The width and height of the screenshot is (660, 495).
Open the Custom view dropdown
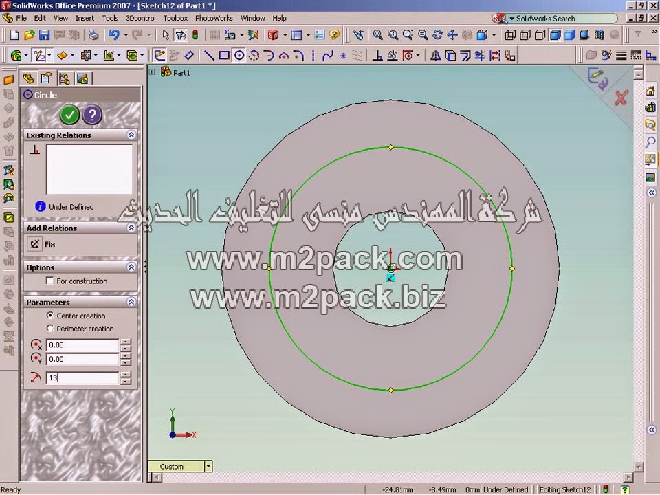208,466
